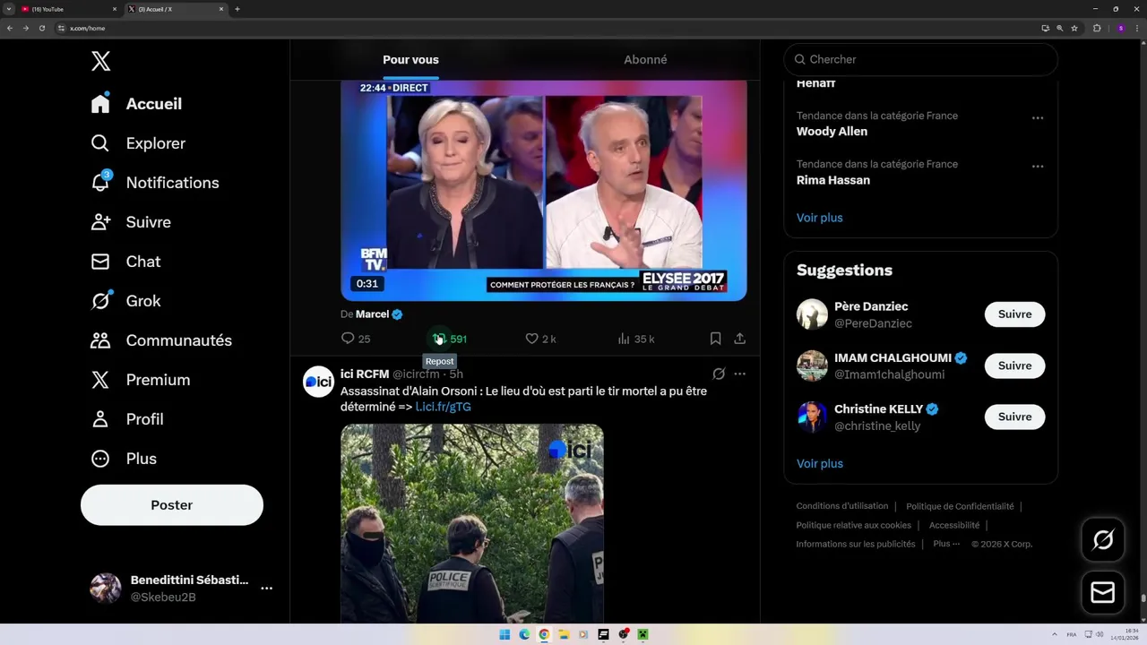Open Windows Start menu
The width and height of the screenshot is (1147, 645).
[x=505, y=634]
